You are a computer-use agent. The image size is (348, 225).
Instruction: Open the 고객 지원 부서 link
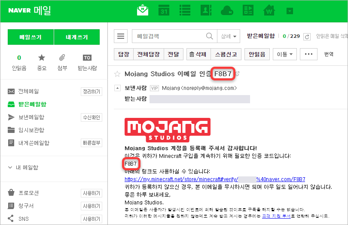(276, 216)
